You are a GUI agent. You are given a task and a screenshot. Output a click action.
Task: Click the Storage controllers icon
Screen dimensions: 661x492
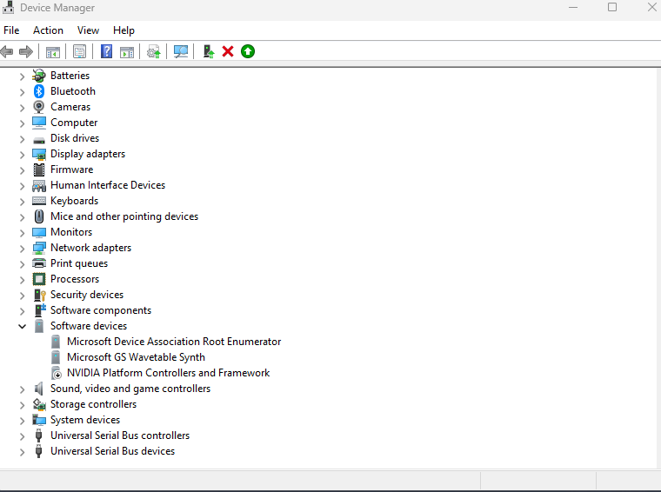pyautogui.click(x=39, y=404)
